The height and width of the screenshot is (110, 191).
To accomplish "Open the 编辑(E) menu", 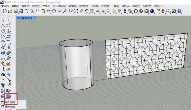I will coord(15,6).
